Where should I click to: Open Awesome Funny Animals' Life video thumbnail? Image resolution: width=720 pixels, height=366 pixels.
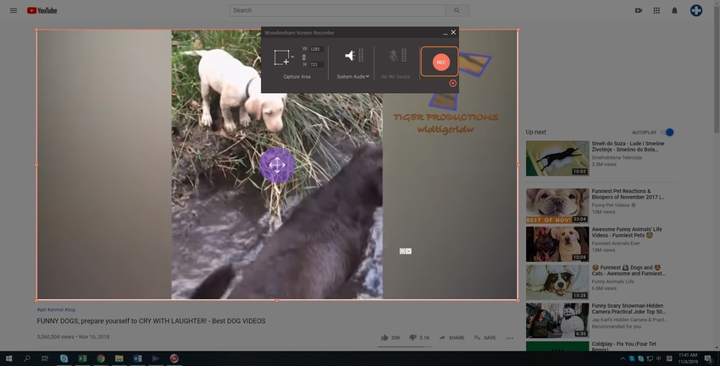coord(557,244)
